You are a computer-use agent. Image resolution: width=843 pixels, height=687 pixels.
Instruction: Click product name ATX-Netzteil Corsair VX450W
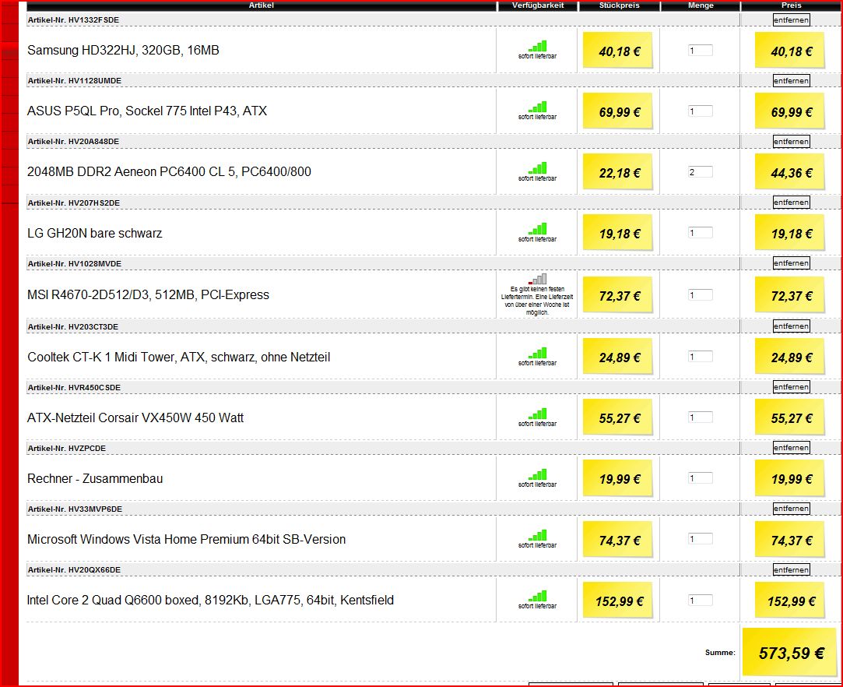[135, 418]
